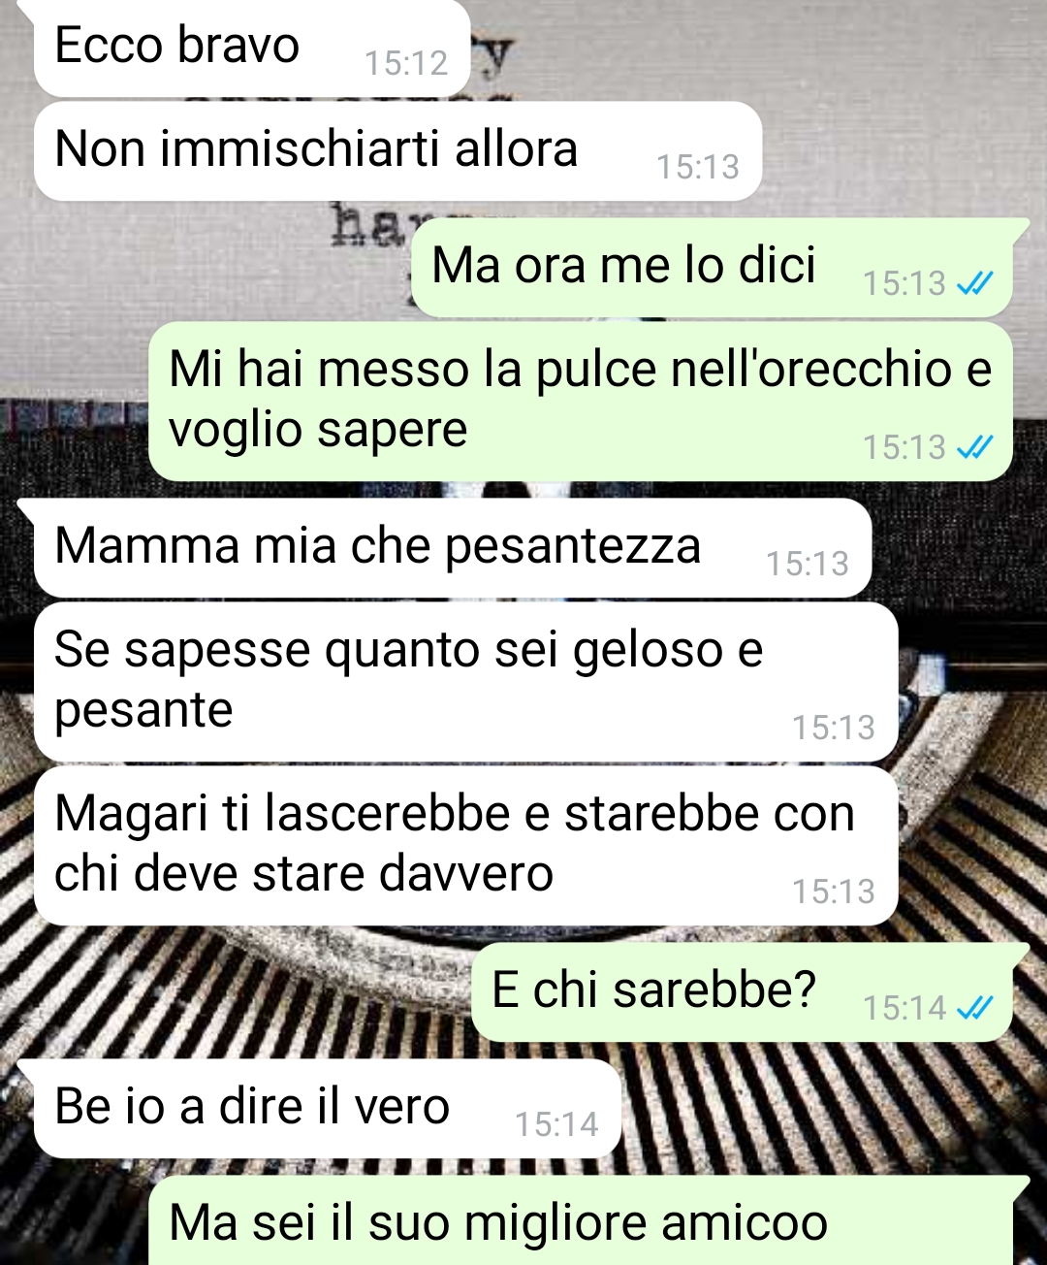
Task: Click the 15:13 timestamp on "Magari ti lascerebbe" message
Action: coord(834,892)
